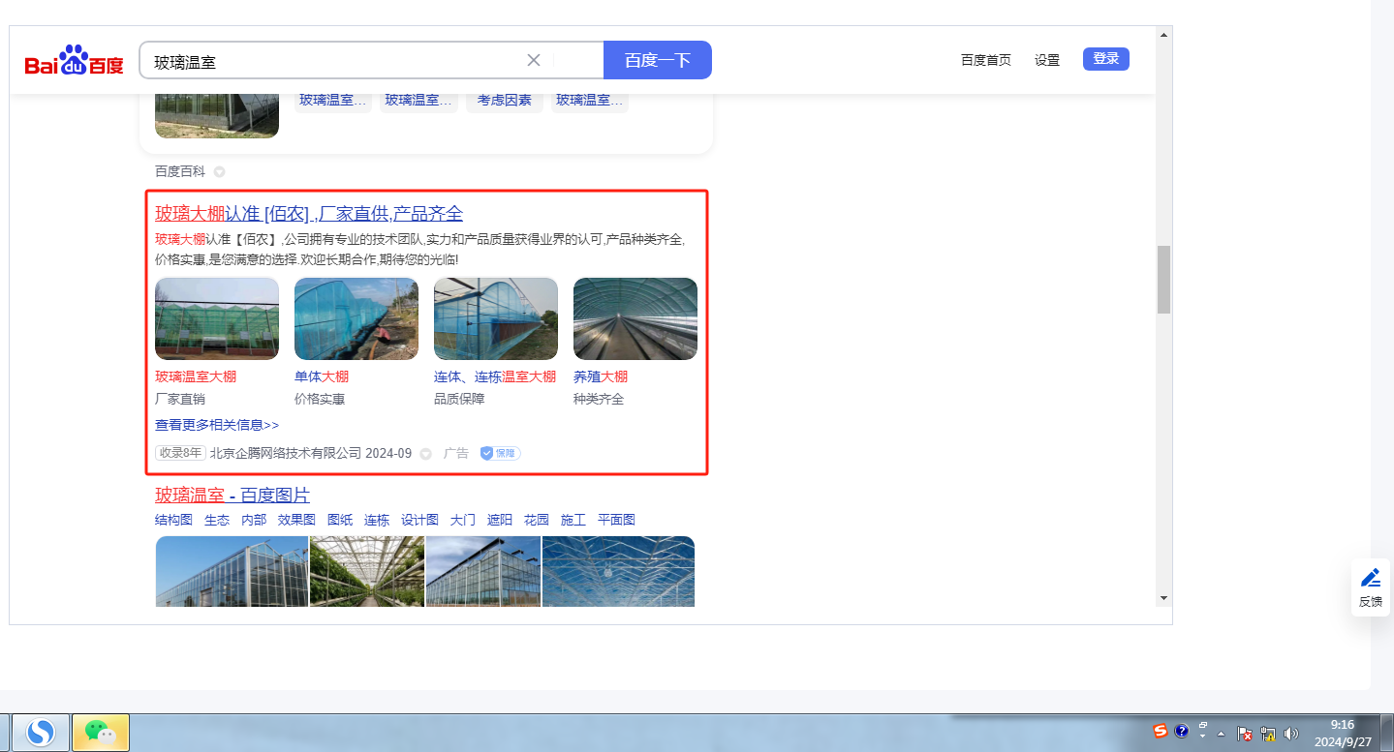Viewport: 1394px width, 752px height.
Task: Click the 保障 shield badge
Action: [501, 453]
